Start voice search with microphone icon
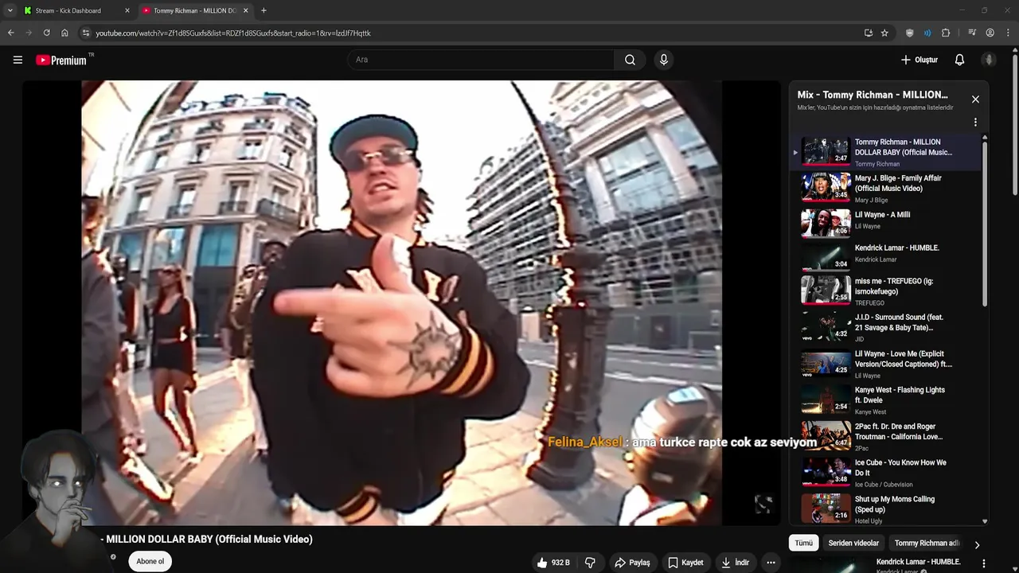Screen dimensions: 1019x573 [663, 60]
